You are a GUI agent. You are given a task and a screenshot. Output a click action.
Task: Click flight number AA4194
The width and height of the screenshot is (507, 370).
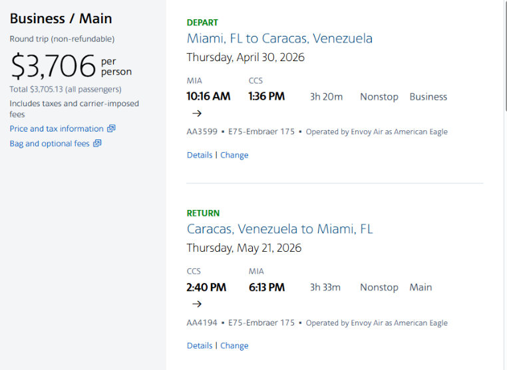click(202, 323)
